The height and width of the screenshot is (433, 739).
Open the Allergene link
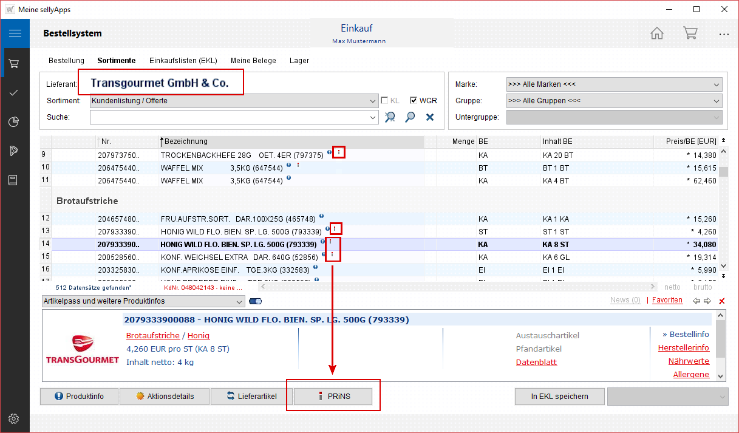tap(691, 375)
